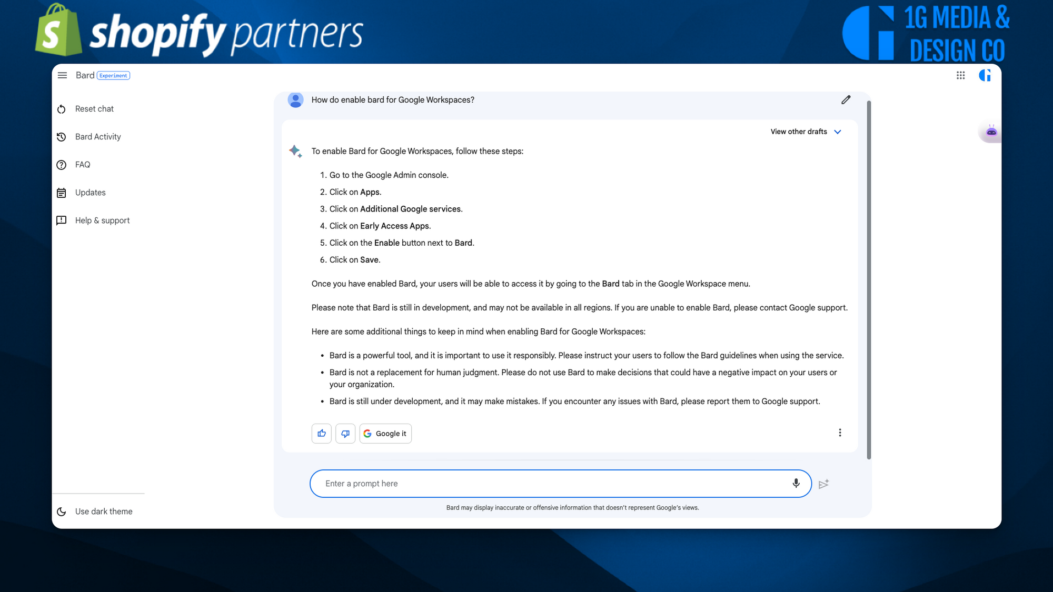Click the Bard star/sparkle icon
This screenshot has width=1053, height=592.
295,150
